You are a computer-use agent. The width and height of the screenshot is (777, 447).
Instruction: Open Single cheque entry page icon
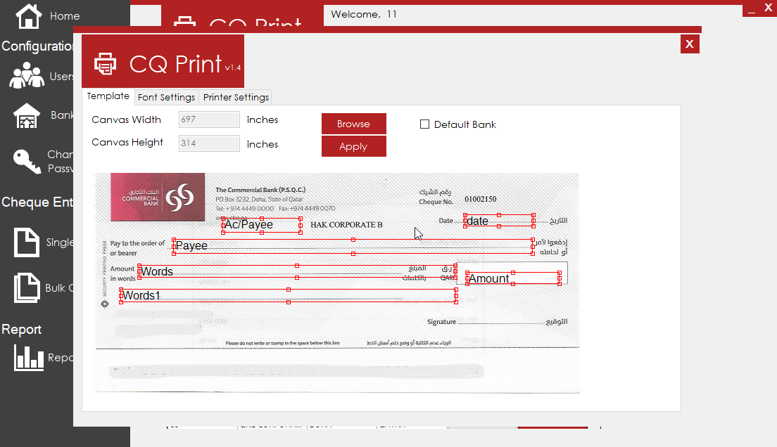point(27,242)
